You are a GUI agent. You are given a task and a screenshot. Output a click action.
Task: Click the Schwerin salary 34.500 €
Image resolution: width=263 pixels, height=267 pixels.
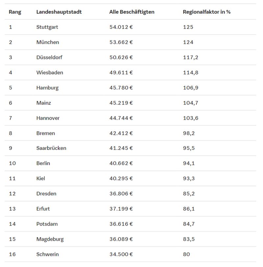[121, 254]
